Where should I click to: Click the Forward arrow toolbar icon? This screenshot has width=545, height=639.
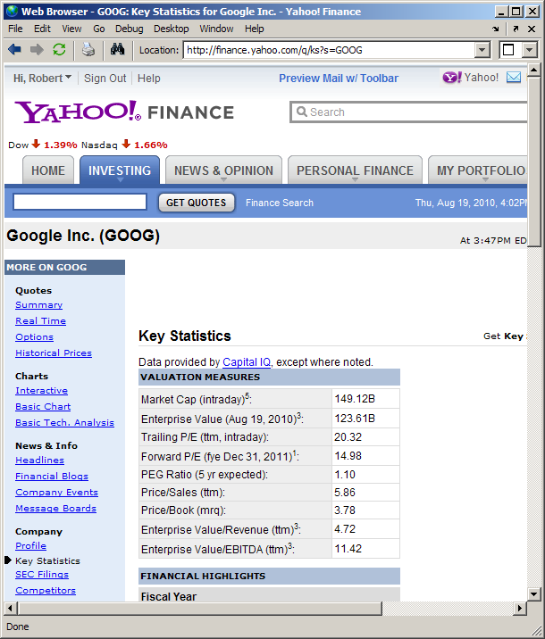(37, 50)
